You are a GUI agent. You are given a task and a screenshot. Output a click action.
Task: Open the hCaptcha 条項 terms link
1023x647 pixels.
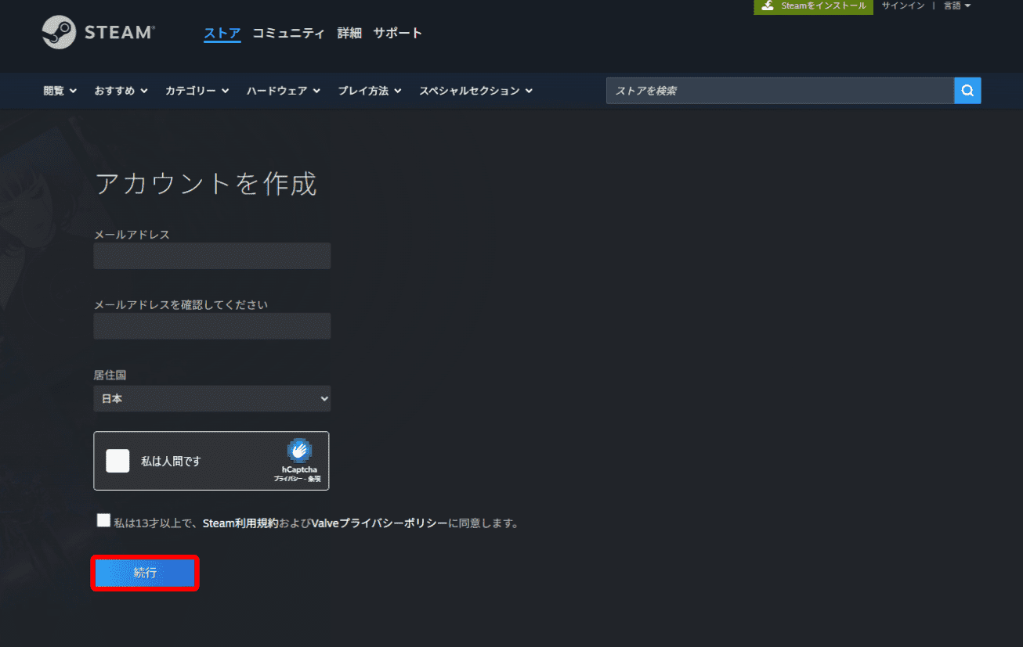[x=314, y=478]
